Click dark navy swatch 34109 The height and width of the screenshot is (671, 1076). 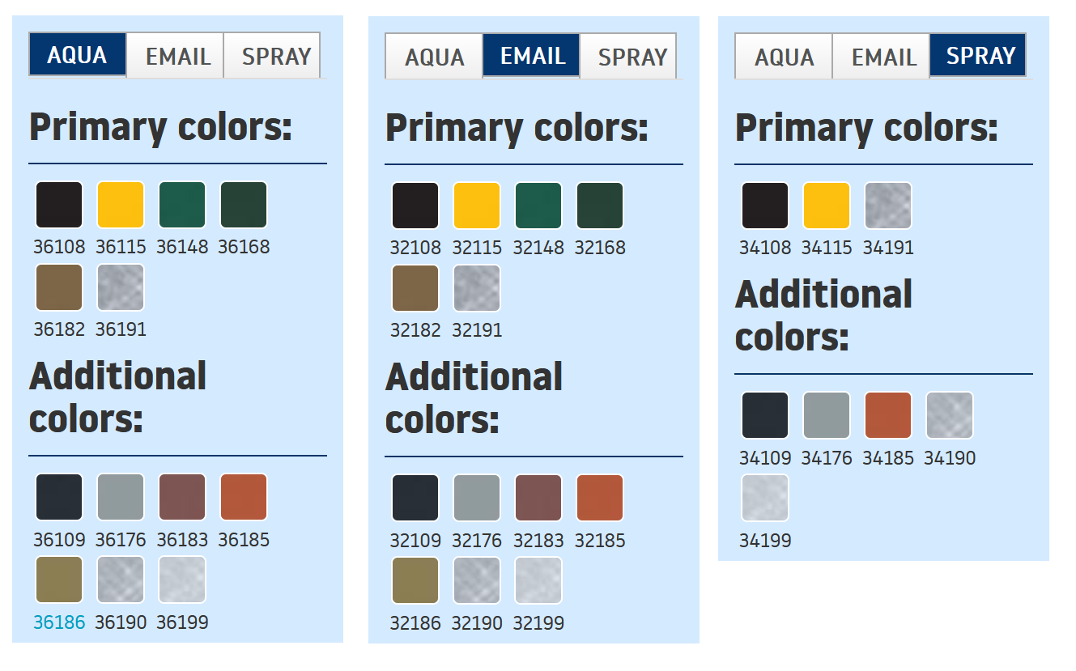point(765,416)
